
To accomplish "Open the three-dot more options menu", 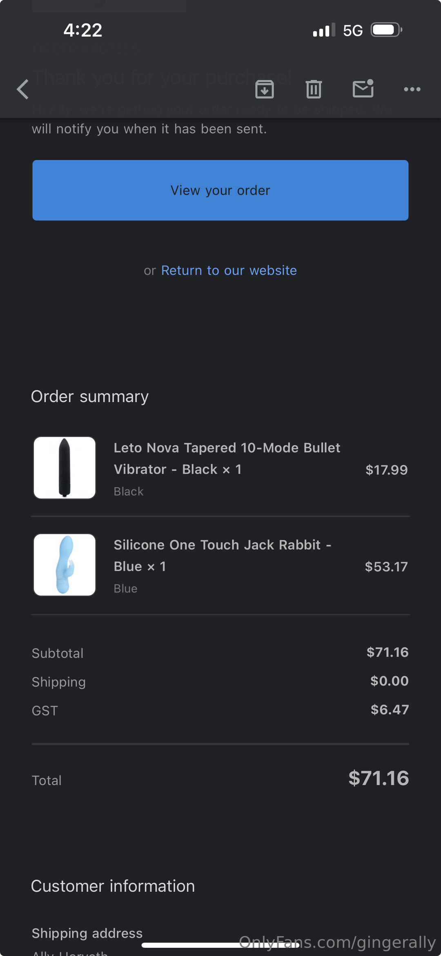I will tap(412, 89).
